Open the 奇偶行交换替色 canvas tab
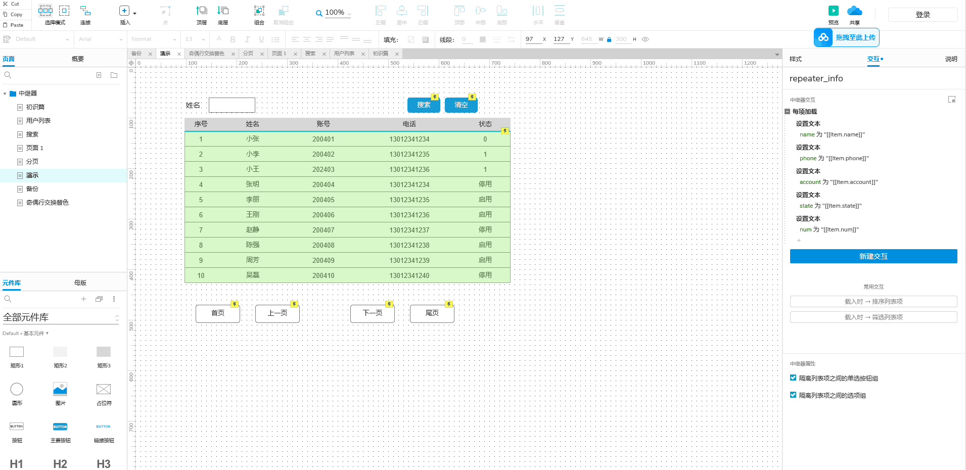The height and width of the screenshot is (470, 966). point(206,54)
